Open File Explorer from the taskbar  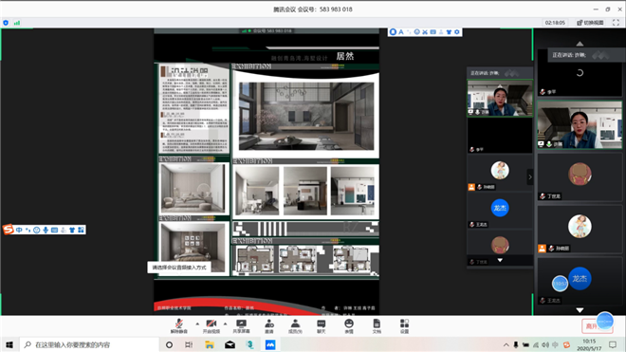[210, 344]
